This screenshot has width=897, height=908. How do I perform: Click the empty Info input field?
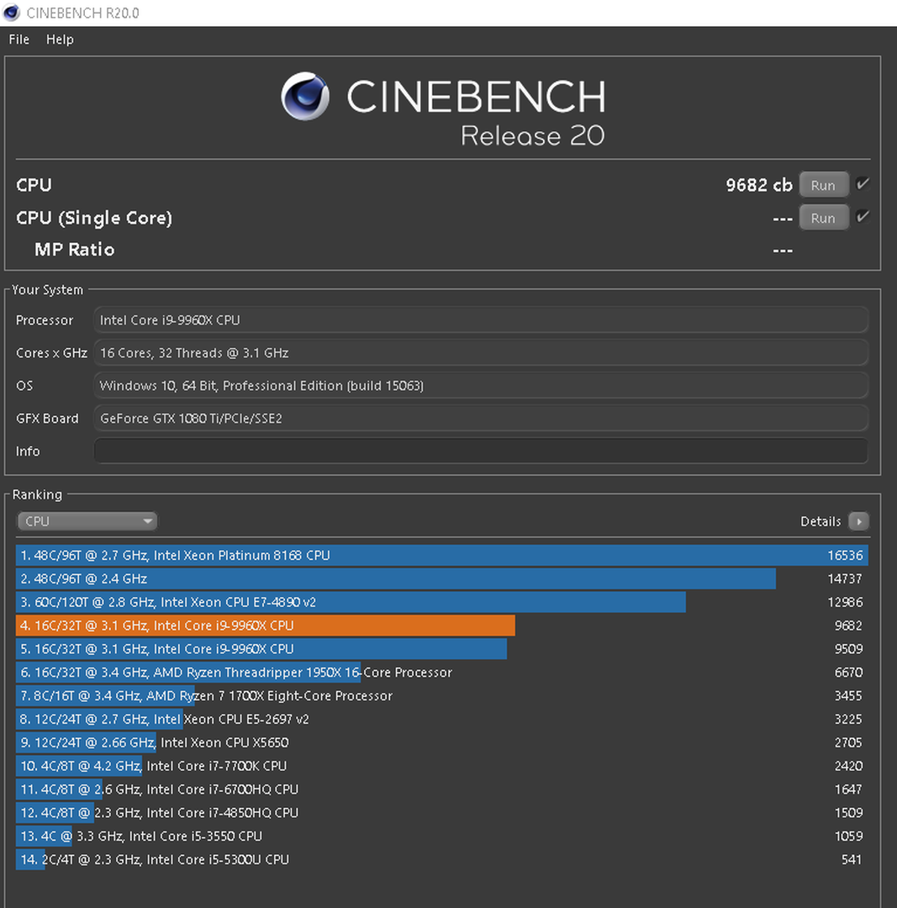tap(481, 451)
